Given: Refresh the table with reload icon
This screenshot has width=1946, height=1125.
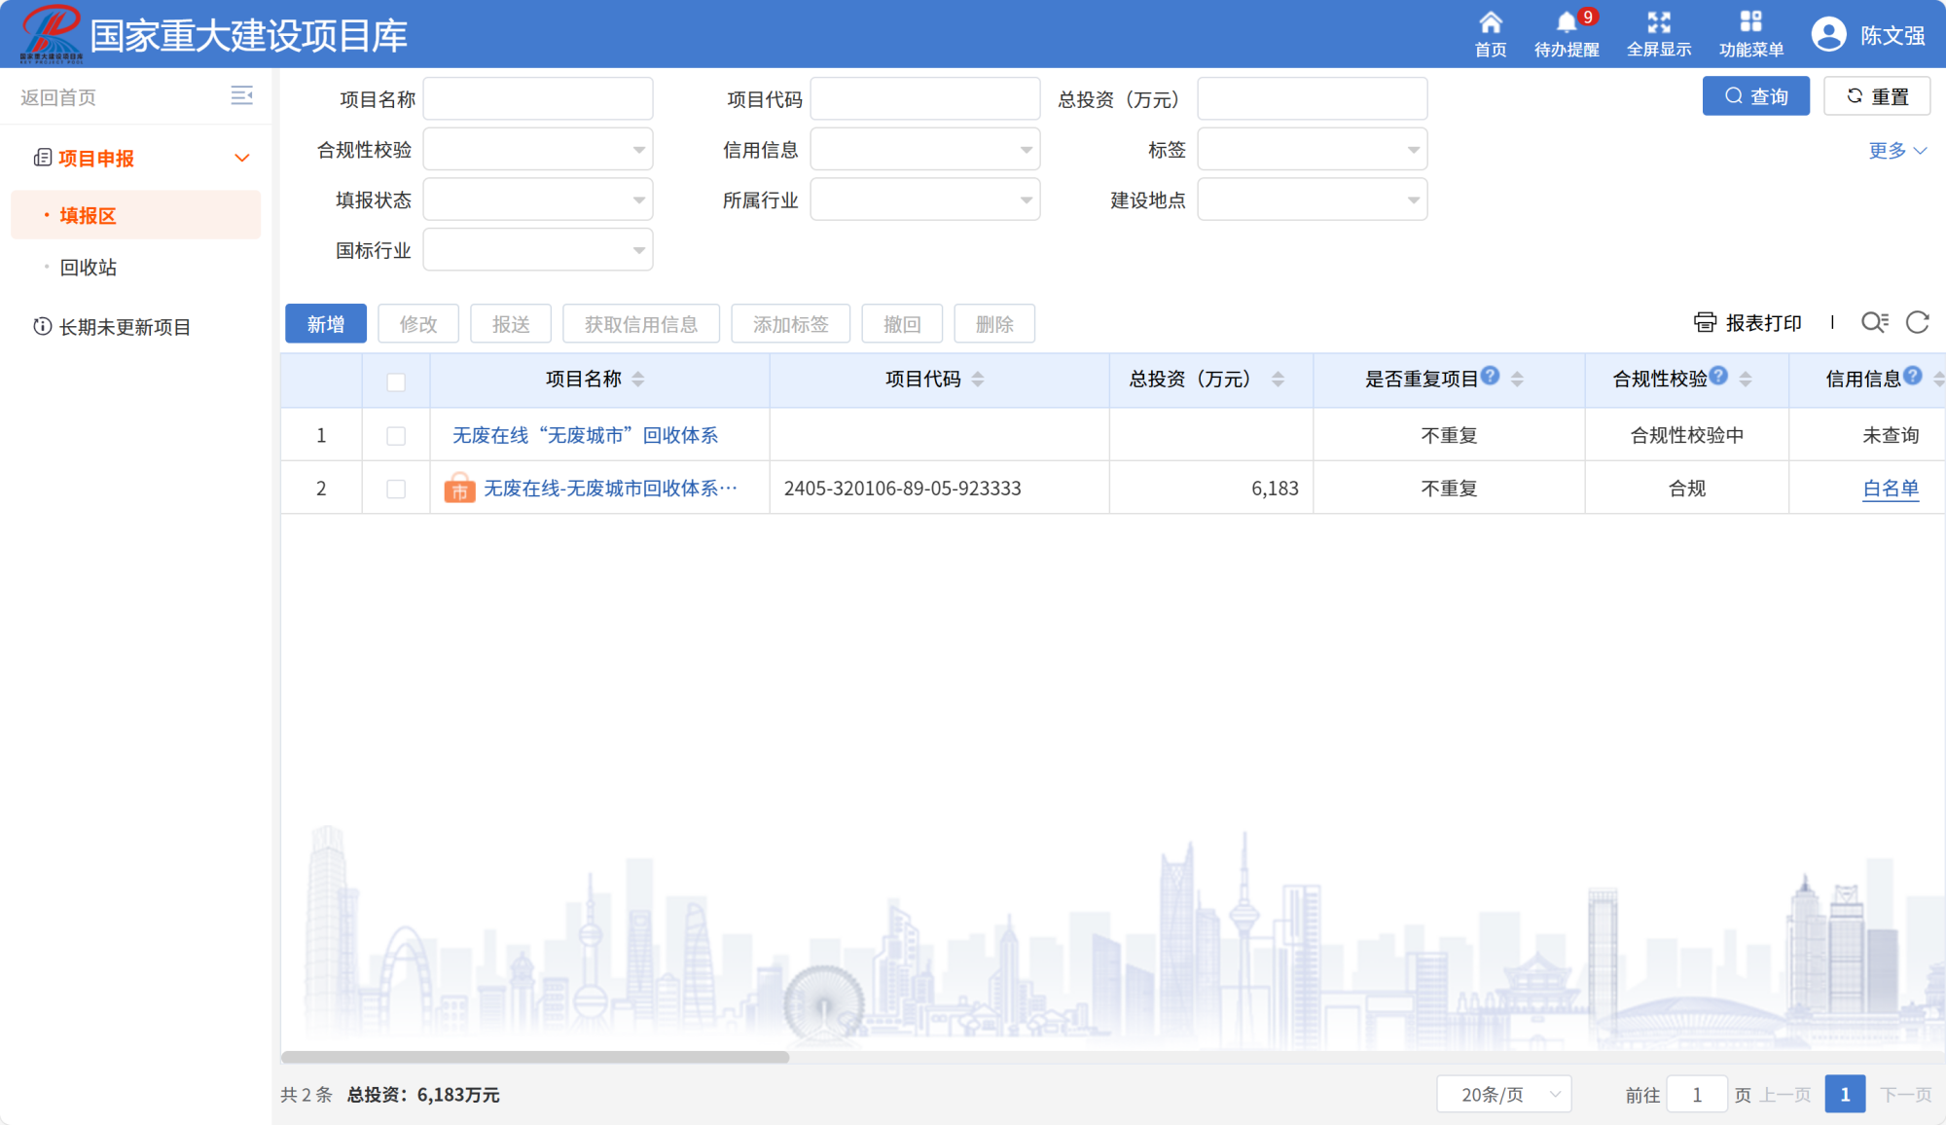Looking at the screenshot, I should pyautogui.click(x=1918, y=322).
